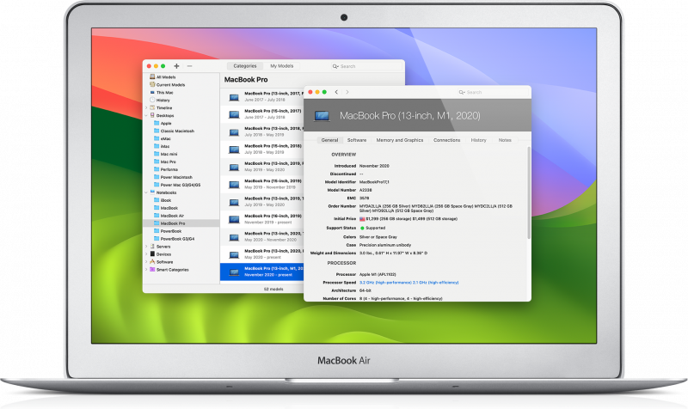
Task: Select This Mac in the sidebar
Action: [x=164, y=93]
